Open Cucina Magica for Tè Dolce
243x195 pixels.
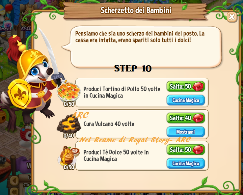pyautogui.click(x=186, y=163)
